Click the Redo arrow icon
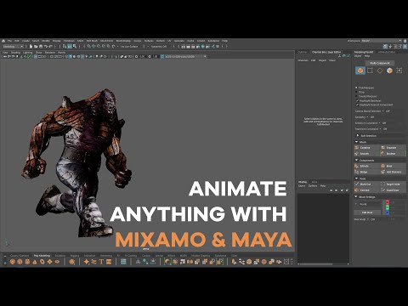Viewport: 408px width, 306px height. (x=50, y=46)
